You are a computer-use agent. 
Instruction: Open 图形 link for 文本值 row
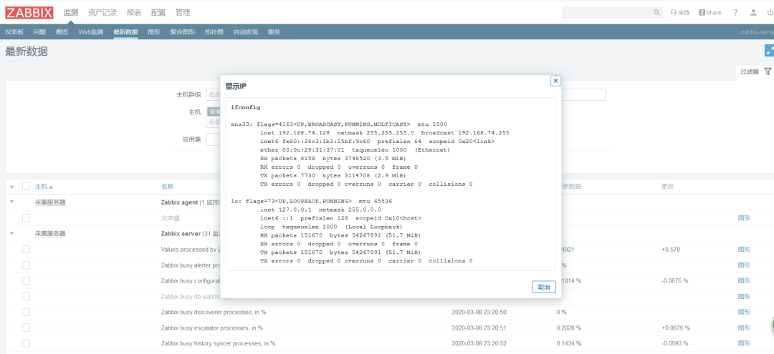(x=744, y=217)
